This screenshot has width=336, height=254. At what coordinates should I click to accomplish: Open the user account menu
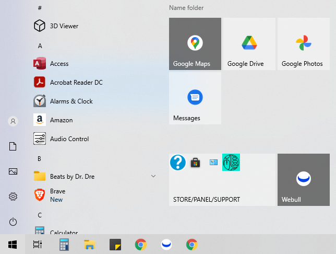click(x=13, y=121)
